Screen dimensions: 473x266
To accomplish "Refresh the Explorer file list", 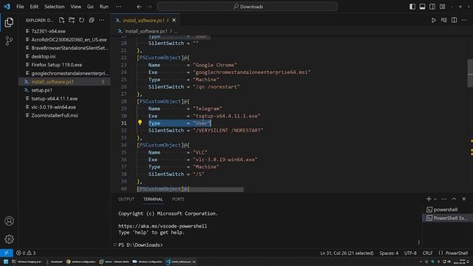I will pos(81,20).
